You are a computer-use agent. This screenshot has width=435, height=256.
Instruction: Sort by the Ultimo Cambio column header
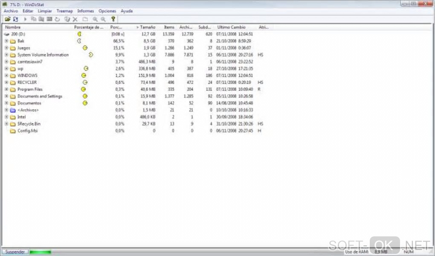click(x=235, y=27)
